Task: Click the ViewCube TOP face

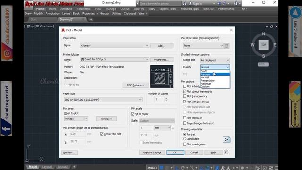Action: 263,45
